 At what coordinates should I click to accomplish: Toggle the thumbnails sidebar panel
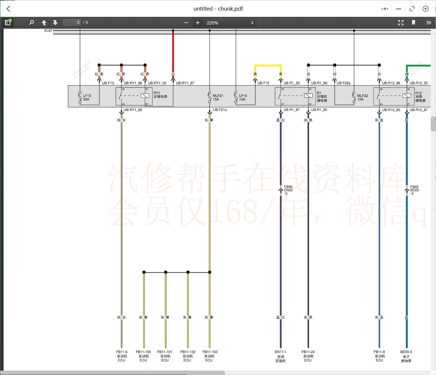coord(8,22)
